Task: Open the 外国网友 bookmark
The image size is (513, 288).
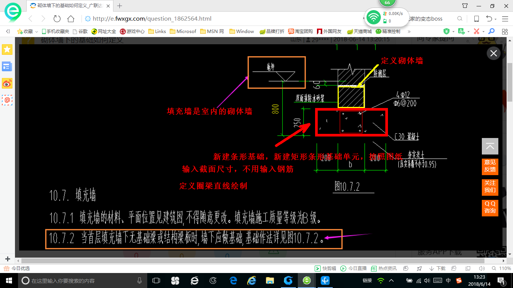Action: click(329, 31)
